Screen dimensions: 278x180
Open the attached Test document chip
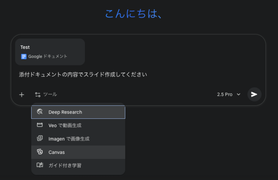pyautogui.click(x=50, y=52)
